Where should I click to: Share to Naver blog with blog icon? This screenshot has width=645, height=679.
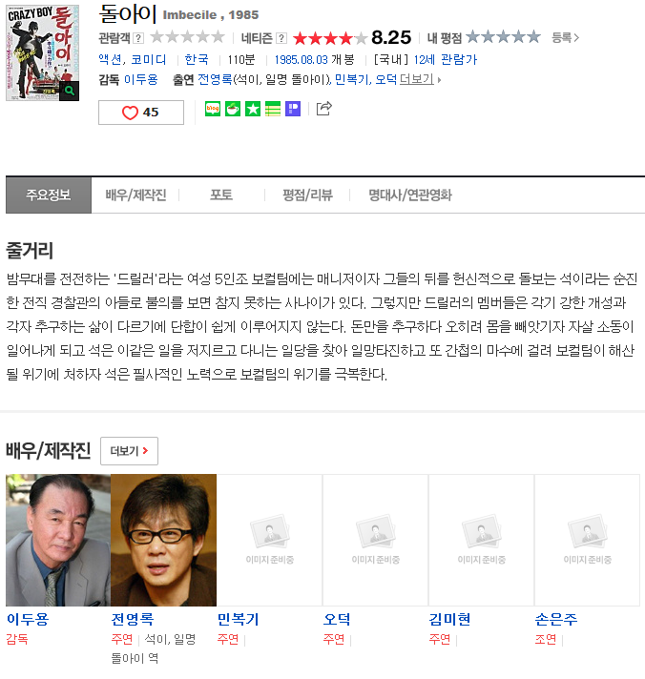click(x=213, y=109)
